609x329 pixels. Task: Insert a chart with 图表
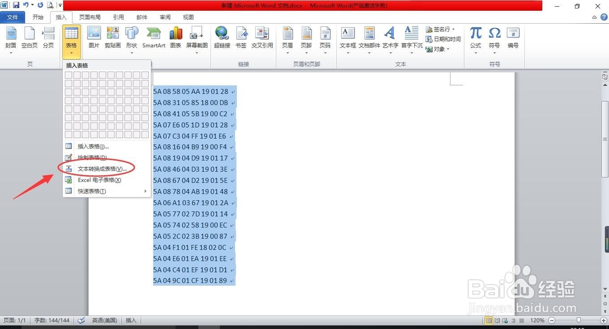pos(176,38)
